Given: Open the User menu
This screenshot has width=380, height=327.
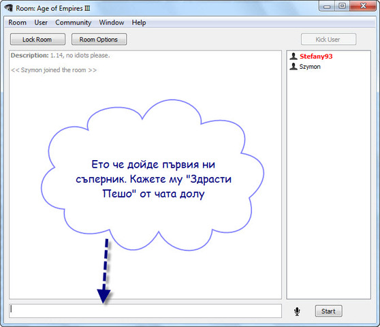Looking at the screenshot, I should pos(41,22).
